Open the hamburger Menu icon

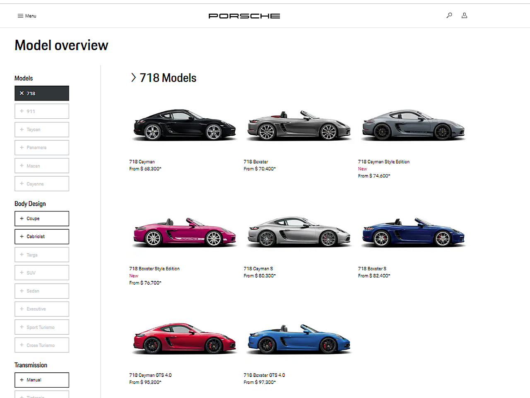point(20,15)
